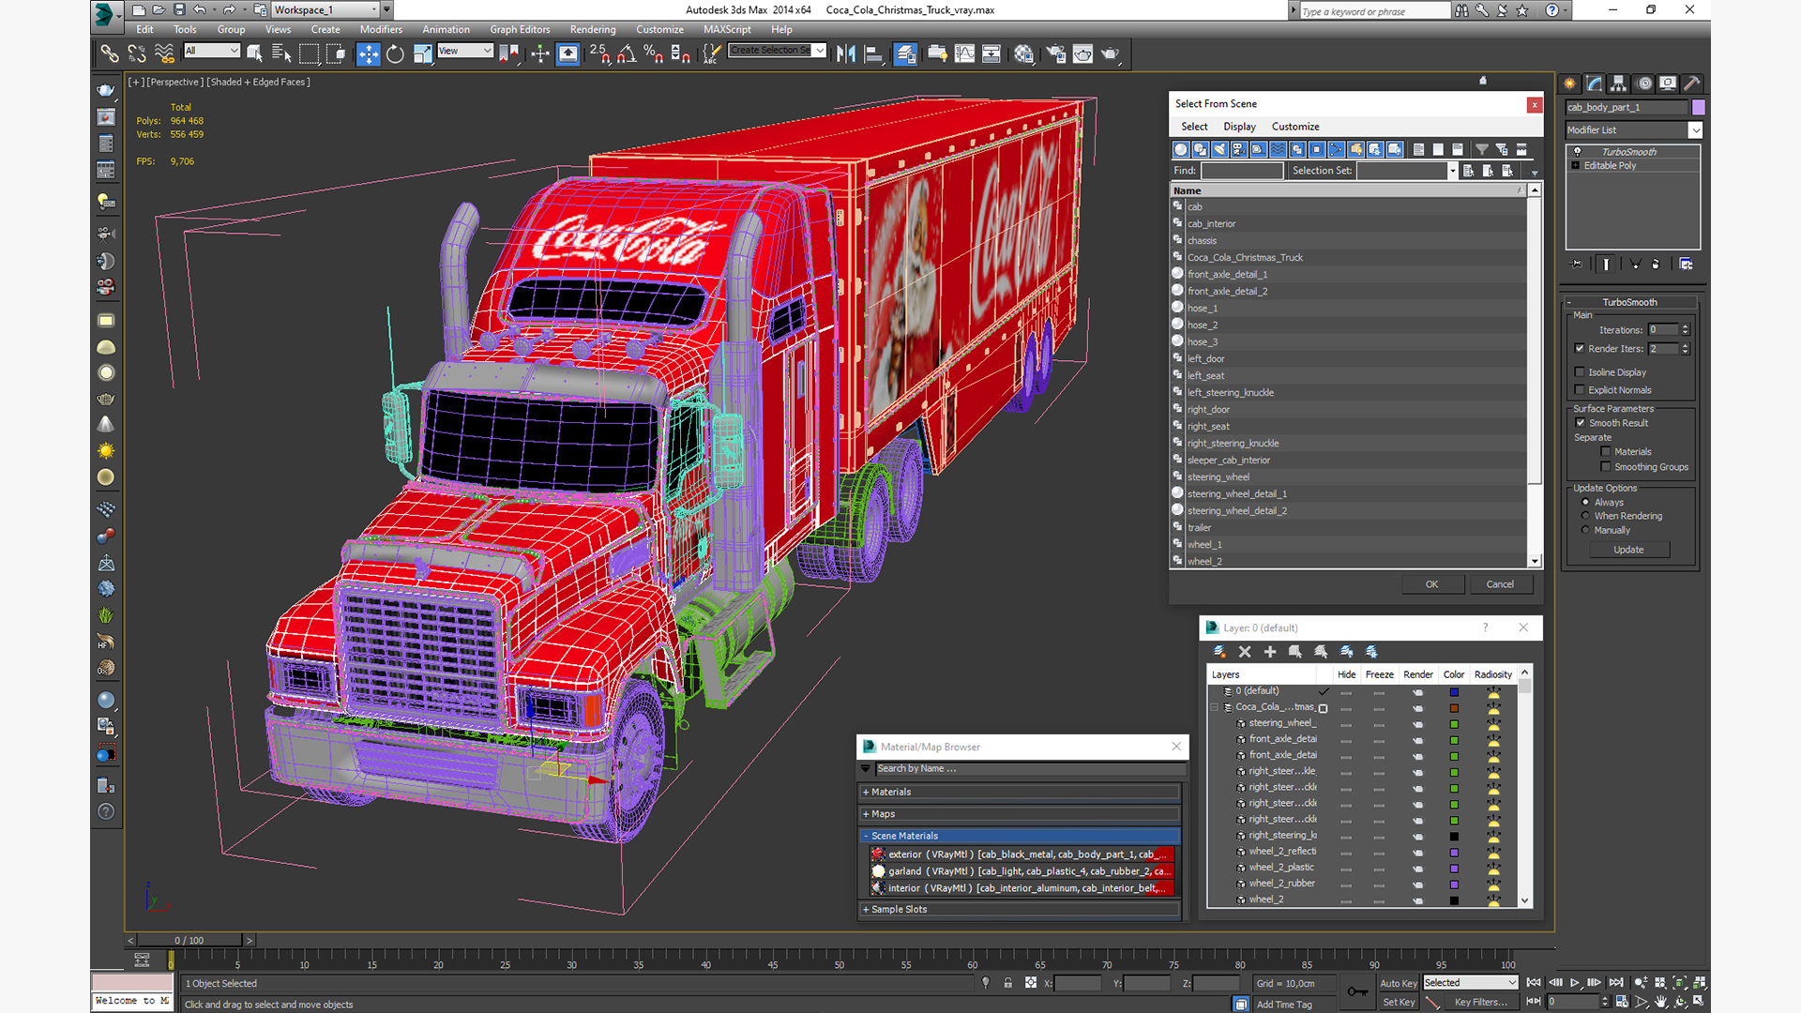Screen dimensions: 1801x1013
Task: Open Display menu in Select From Scene
Action: click(1239, 127)
